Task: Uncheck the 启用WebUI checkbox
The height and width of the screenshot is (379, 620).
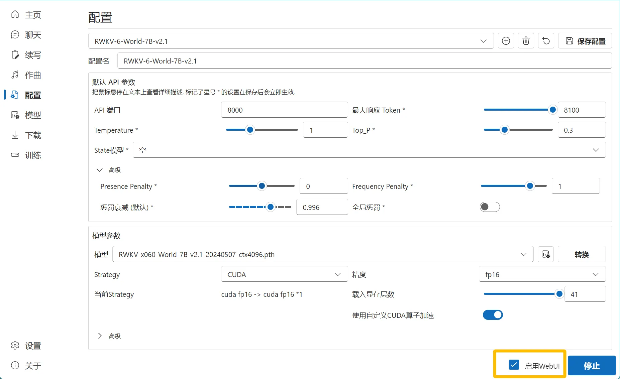Action: pyautogui.click(x=514, y=365)
